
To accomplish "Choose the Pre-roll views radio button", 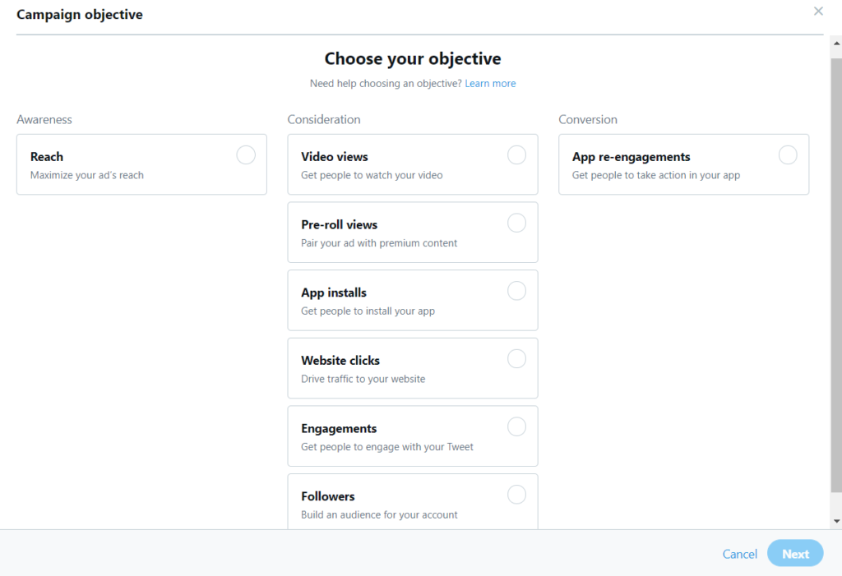I will [x=516, y=223].
